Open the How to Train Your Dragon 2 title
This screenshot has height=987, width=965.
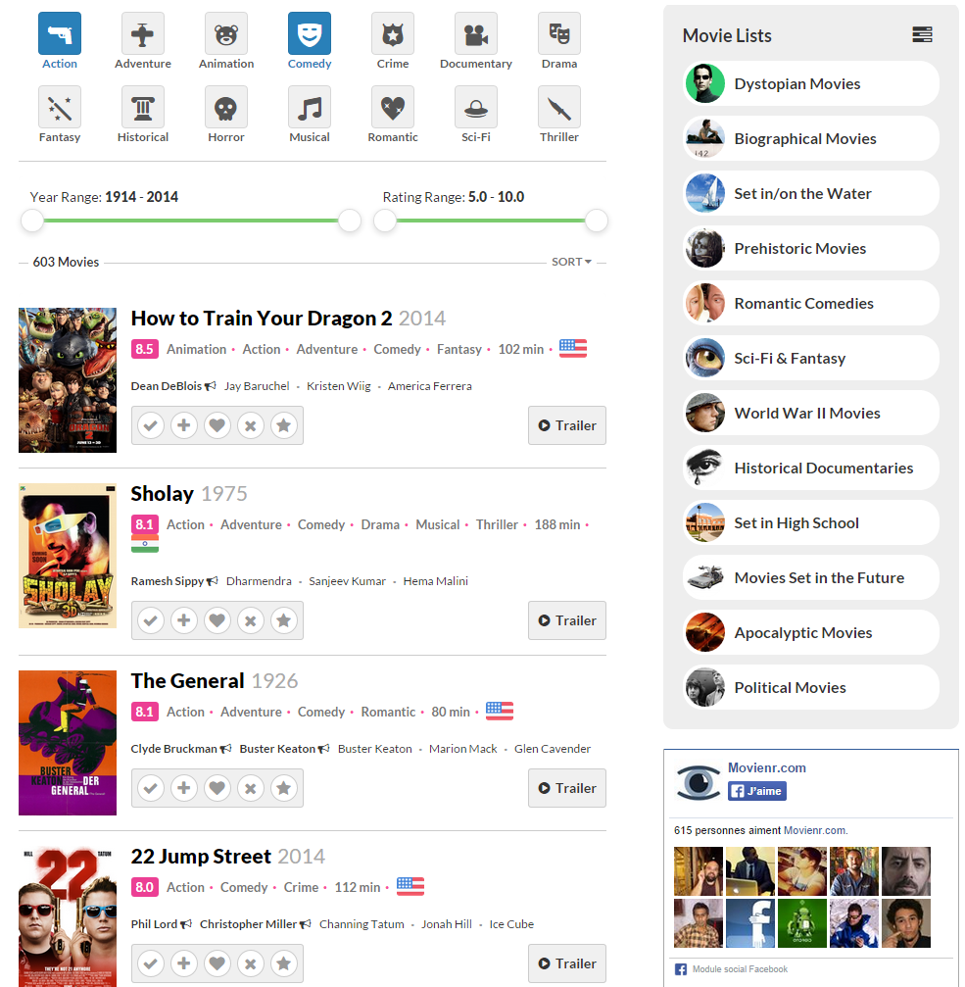(261, 319)
